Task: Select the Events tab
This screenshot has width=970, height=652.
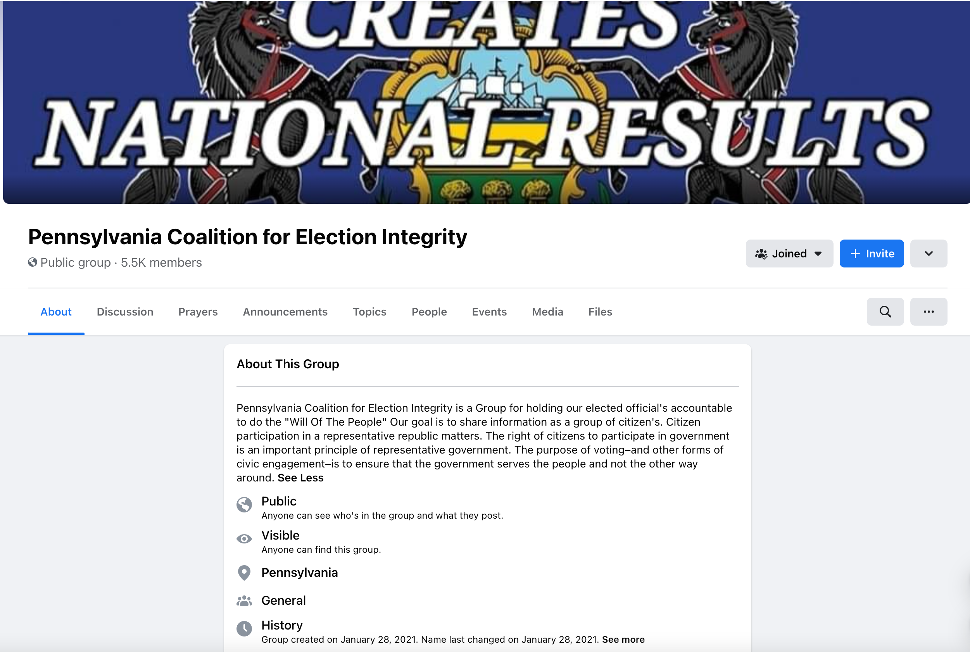Action: click(x=489, y=312)
